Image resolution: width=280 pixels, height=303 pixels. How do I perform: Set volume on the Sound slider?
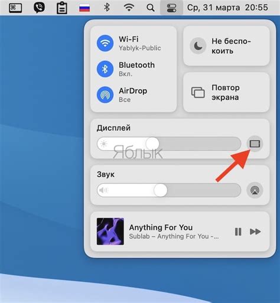(169, 190)
